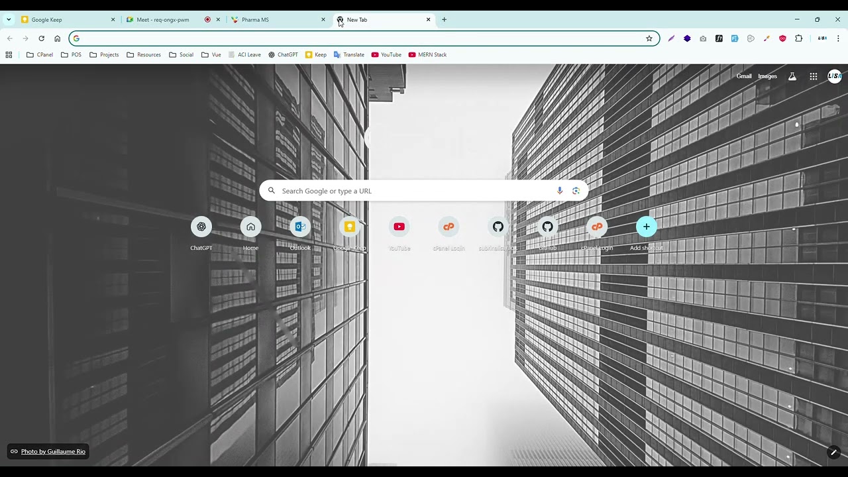This screenshot has height=477, width=848.
Task: Click the blue FI extension icon
Action: pos(735,38)
